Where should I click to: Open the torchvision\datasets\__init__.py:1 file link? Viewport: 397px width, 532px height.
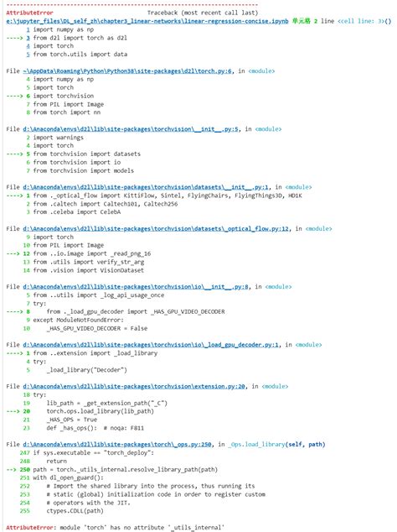[x=146, y=187]
